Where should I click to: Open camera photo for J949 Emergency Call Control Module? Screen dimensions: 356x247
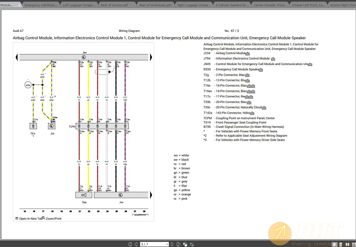310,65
